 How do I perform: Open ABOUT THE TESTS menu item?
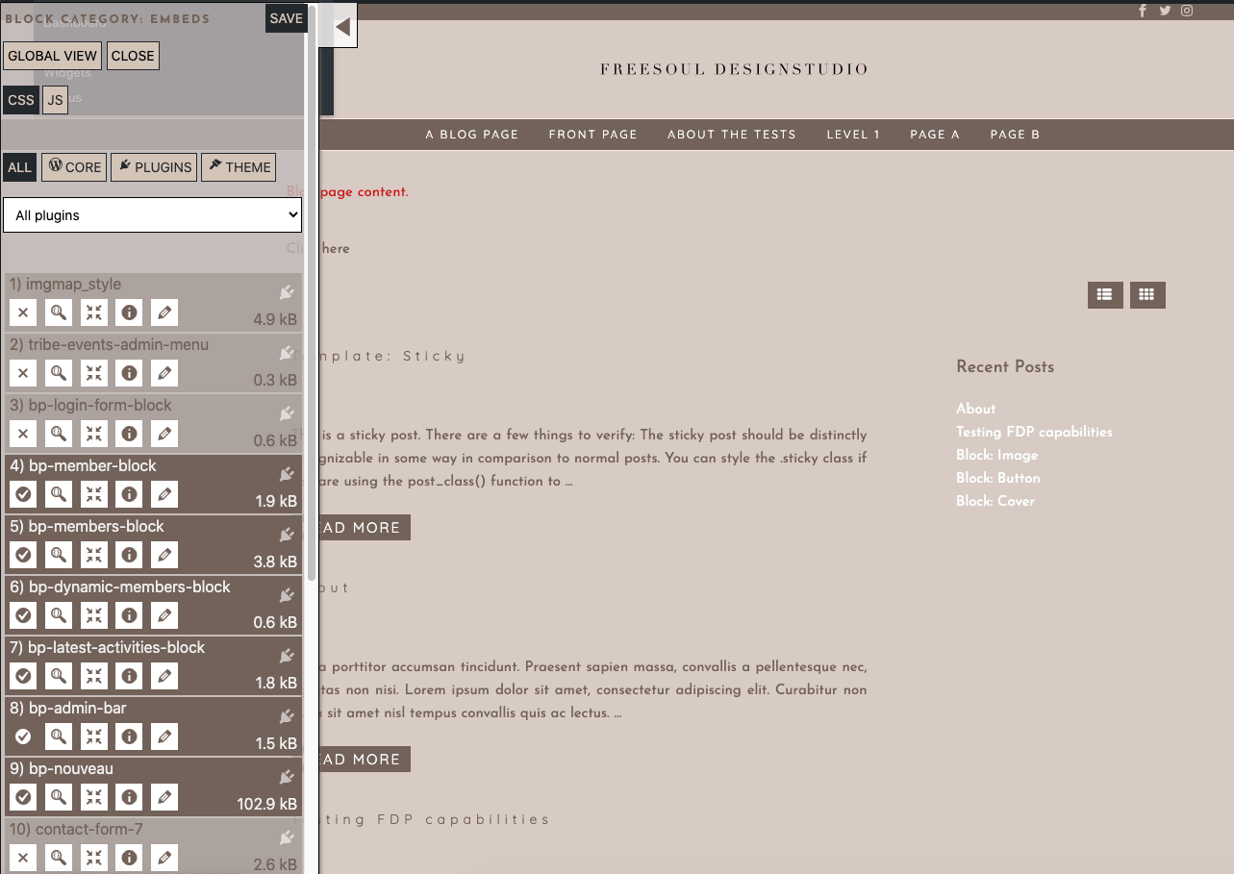point(732,135)
